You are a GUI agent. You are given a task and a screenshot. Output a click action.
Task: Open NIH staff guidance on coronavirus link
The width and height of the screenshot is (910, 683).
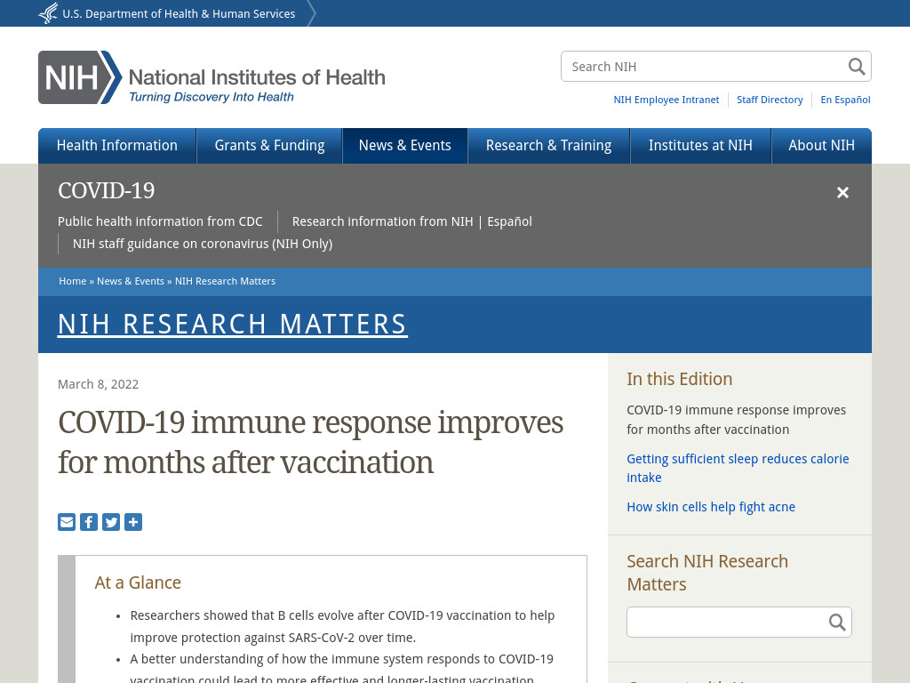point(203,244)
